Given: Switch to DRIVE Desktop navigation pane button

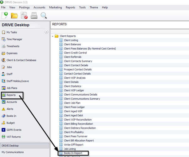Looking at the screenshot, I should pyautogui.click(x=24, y=146).
